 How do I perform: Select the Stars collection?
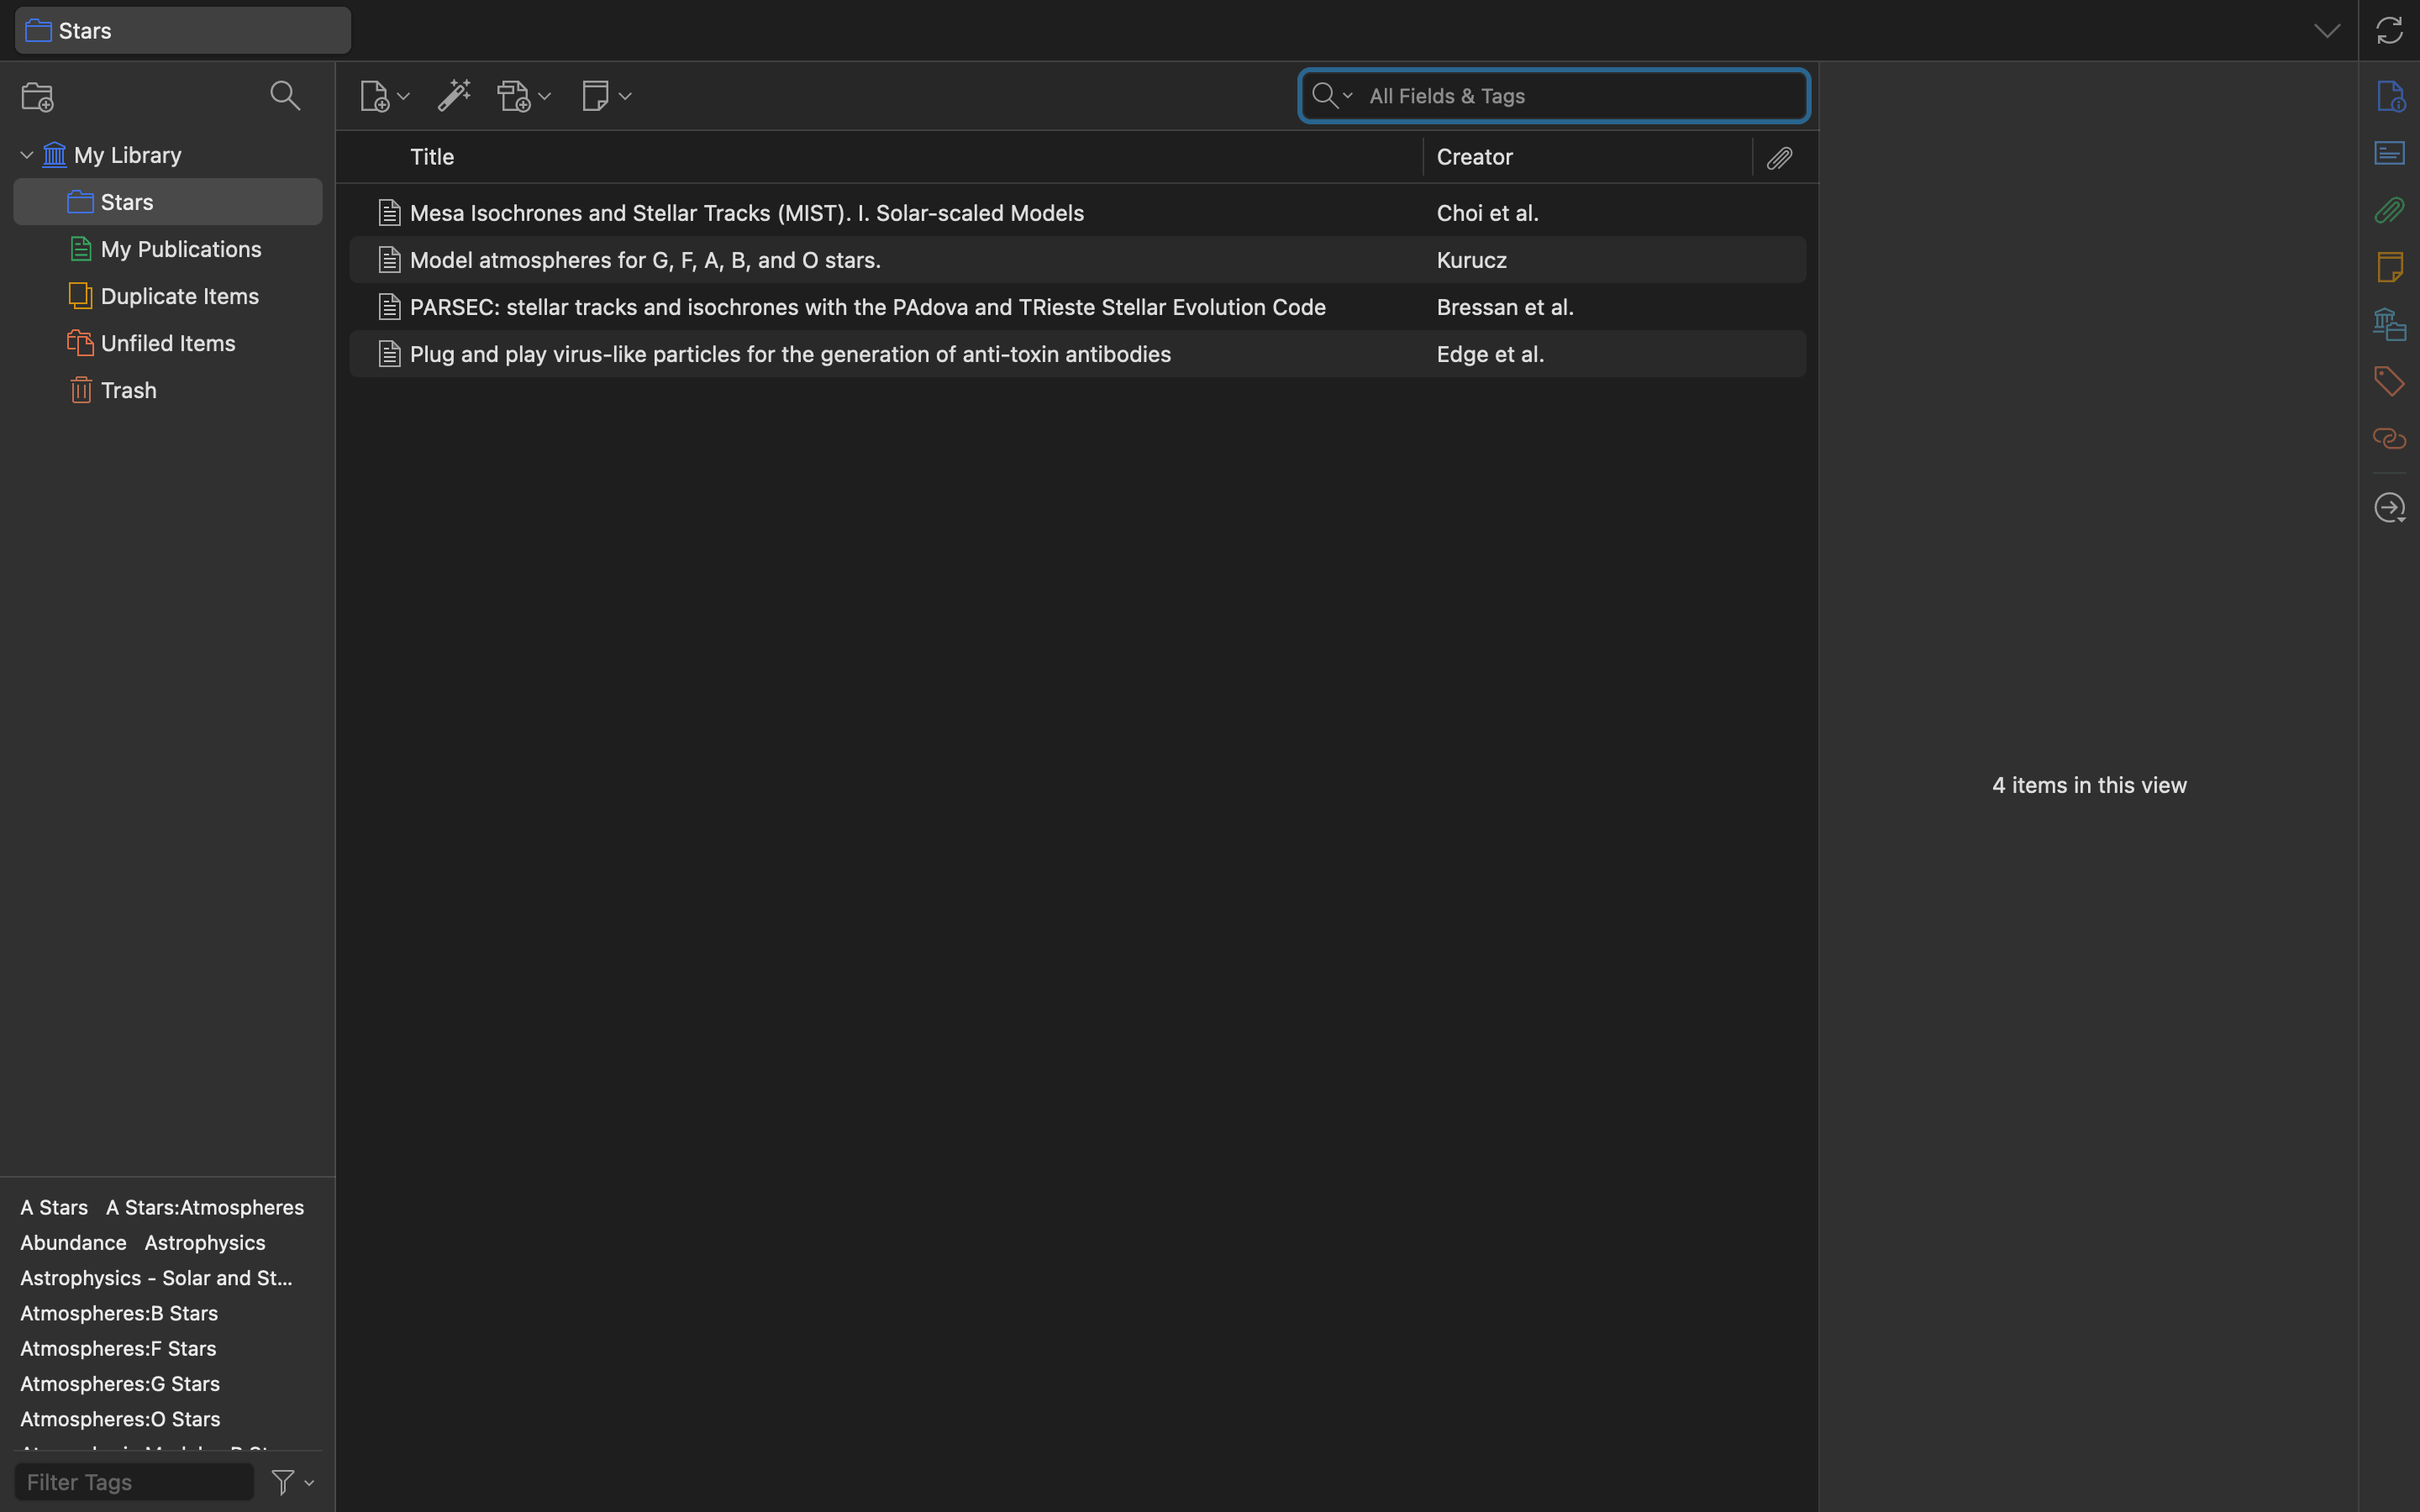[x=168, y=202]
